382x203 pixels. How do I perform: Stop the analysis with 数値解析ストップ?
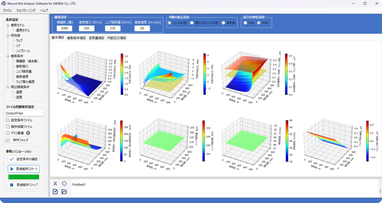(24, 185)
